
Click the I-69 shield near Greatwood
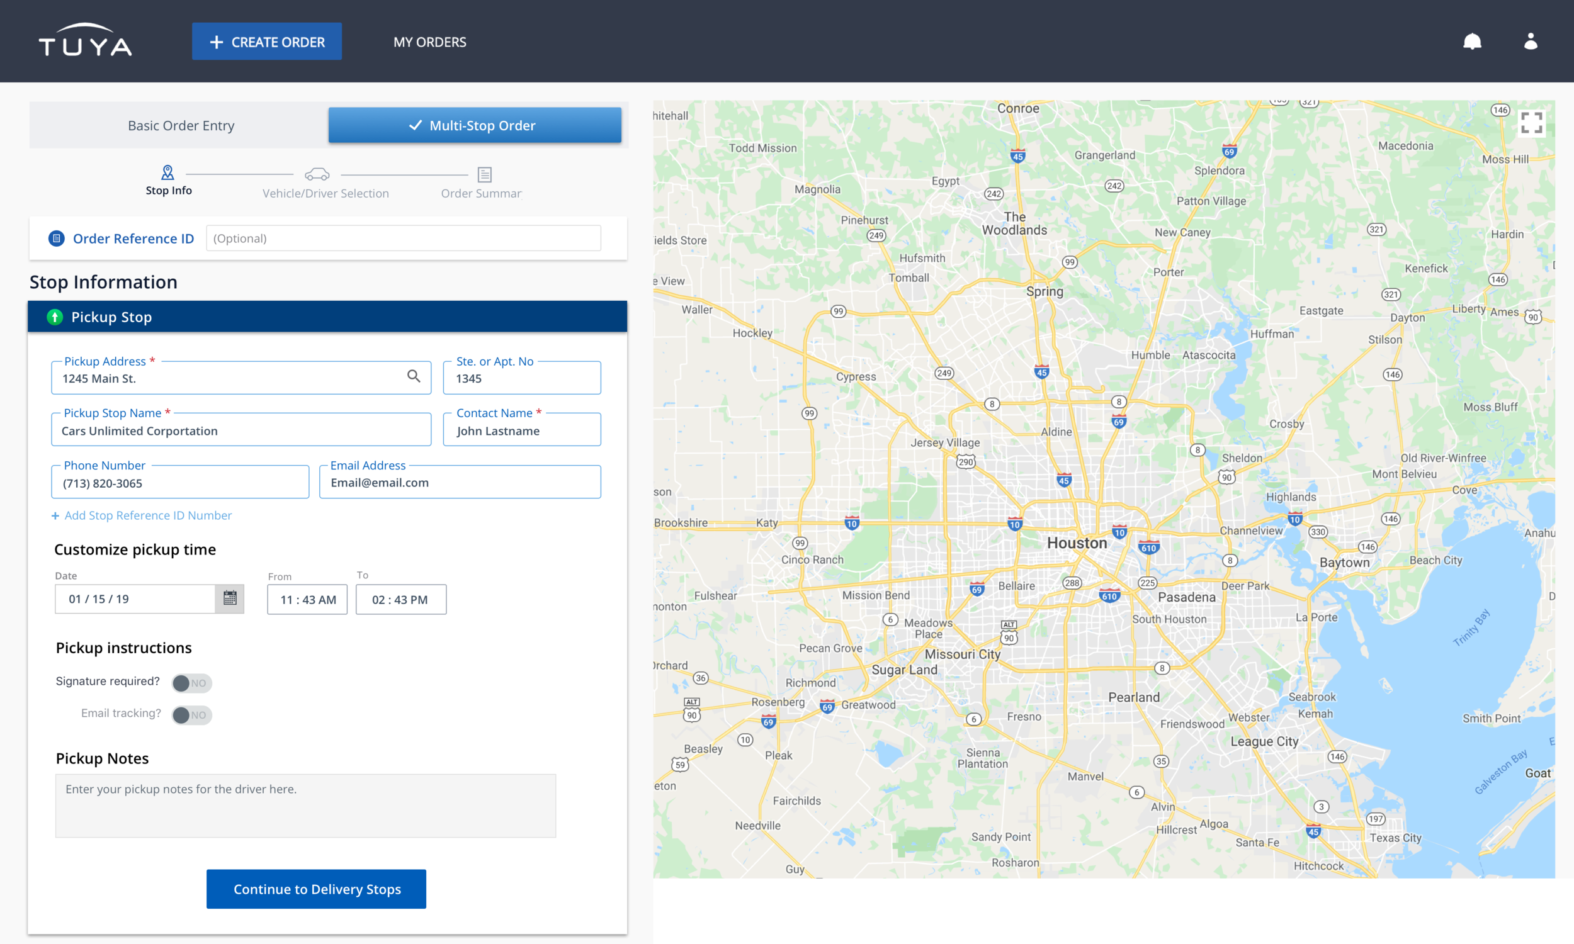pyautogui.click(x=827, y=707)
